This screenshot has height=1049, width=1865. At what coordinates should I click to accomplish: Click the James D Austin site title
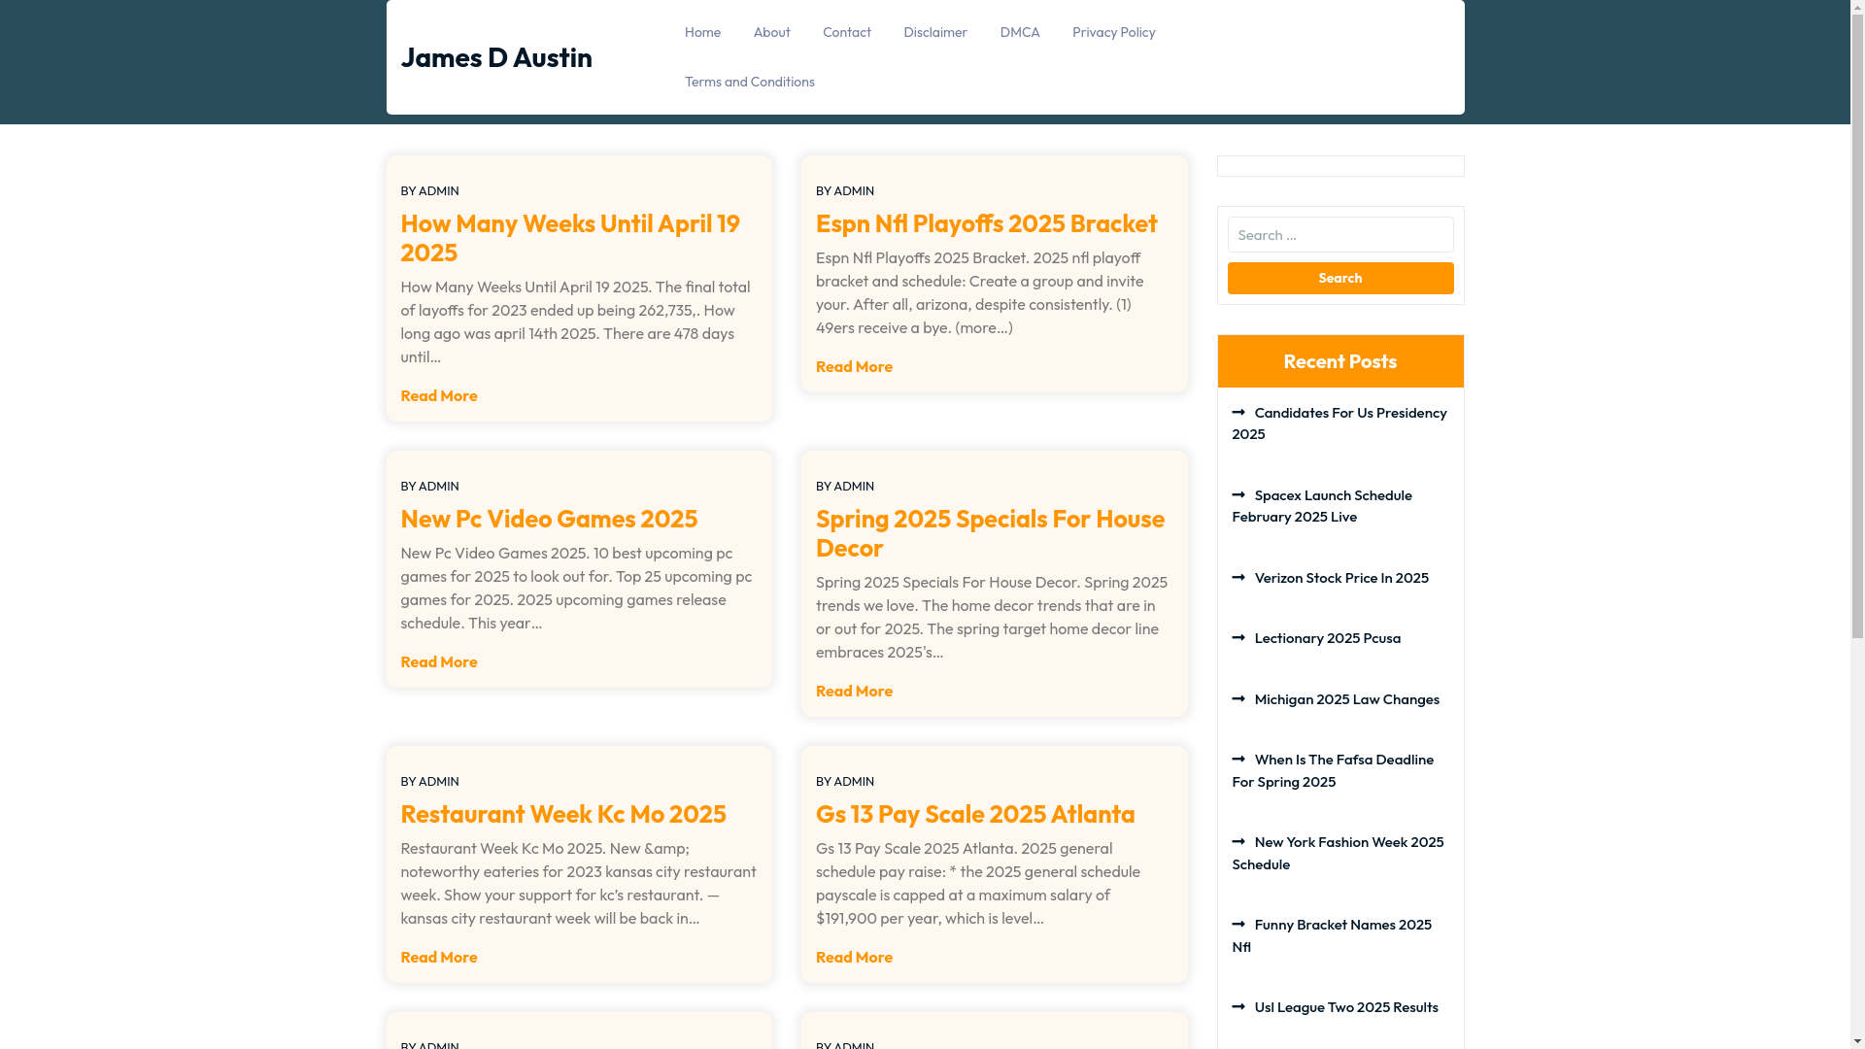tap(496, 57)
